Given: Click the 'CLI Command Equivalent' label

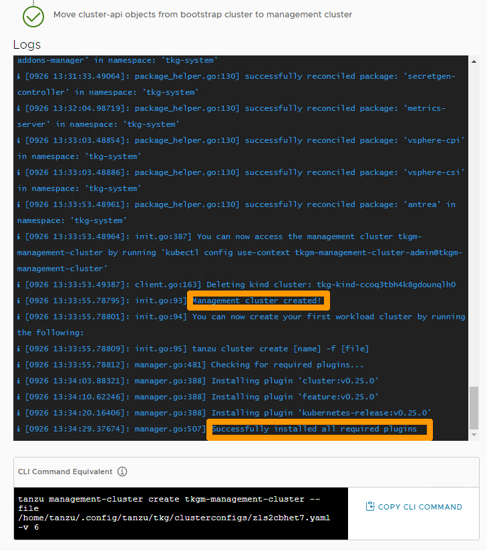Looking at the screenshot, I should tap(65, 472).
